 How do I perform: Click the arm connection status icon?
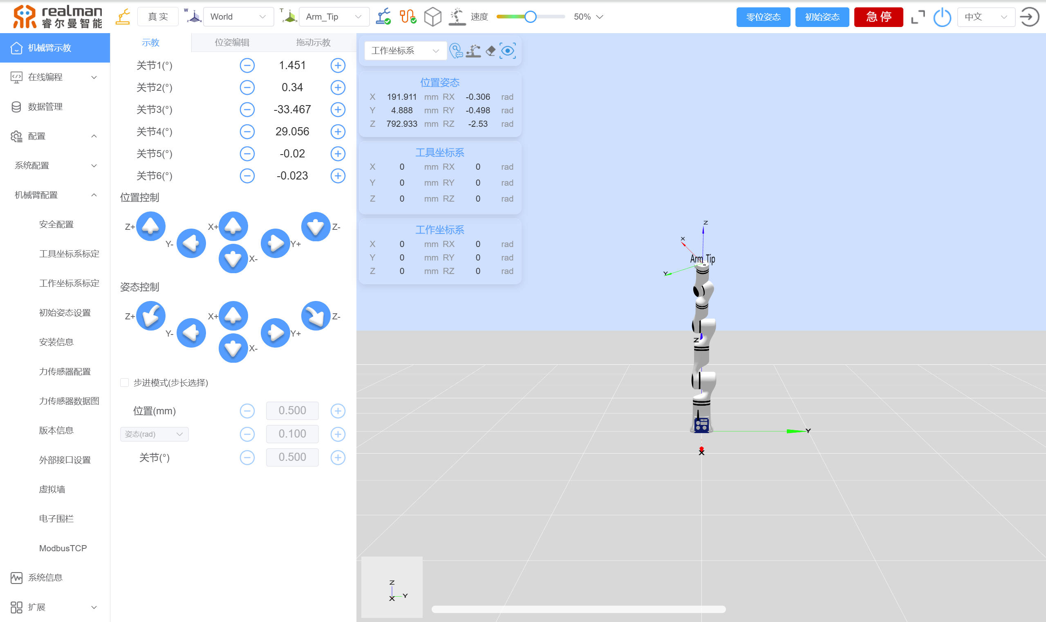click(383, 17)
